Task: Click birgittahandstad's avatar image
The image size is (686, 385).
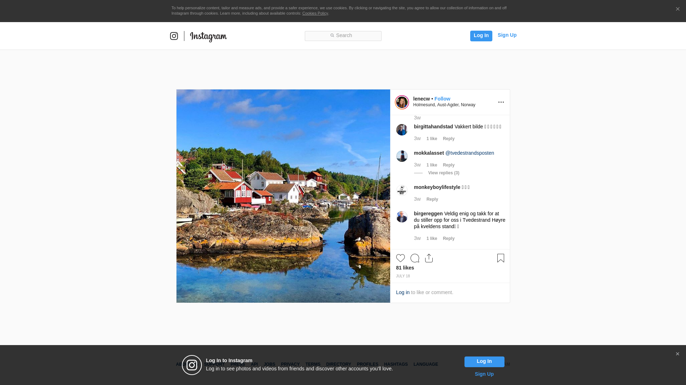Action: [x=402, y=130]
